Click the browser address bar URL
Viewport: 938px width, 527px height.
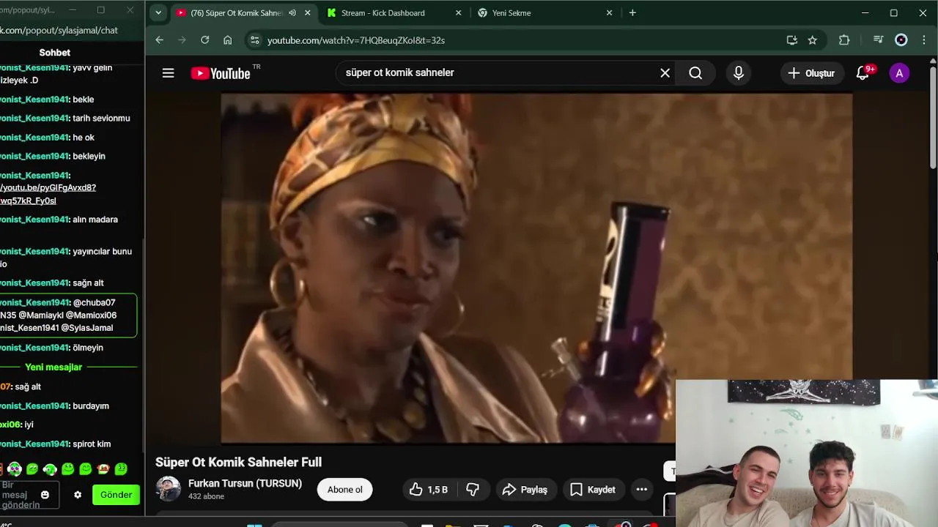(x=356, y=40)
